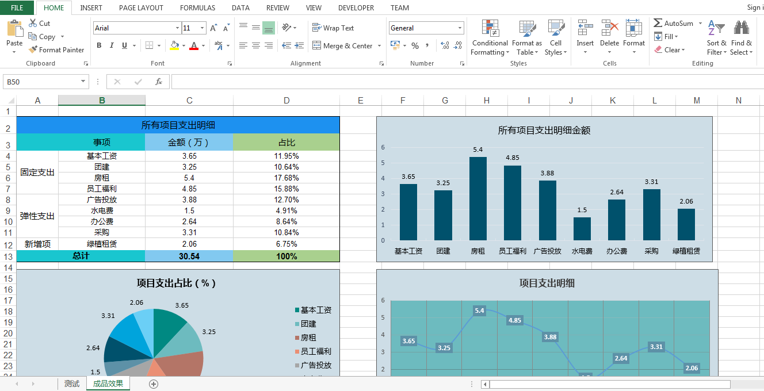Viewport: 764px width, 391px height.
Task: Open fill color dropdown arrow
Action: 184,45
